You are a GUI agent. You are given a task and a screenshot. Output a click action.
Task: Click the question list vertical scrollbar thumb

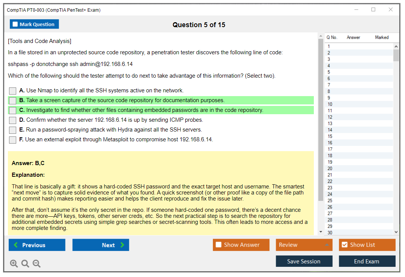point(396,55)
